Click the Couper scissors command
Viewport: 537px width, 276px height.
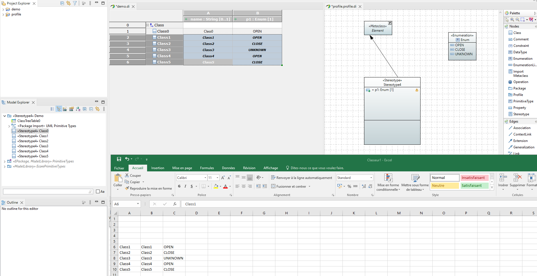[x=133, y=175]
